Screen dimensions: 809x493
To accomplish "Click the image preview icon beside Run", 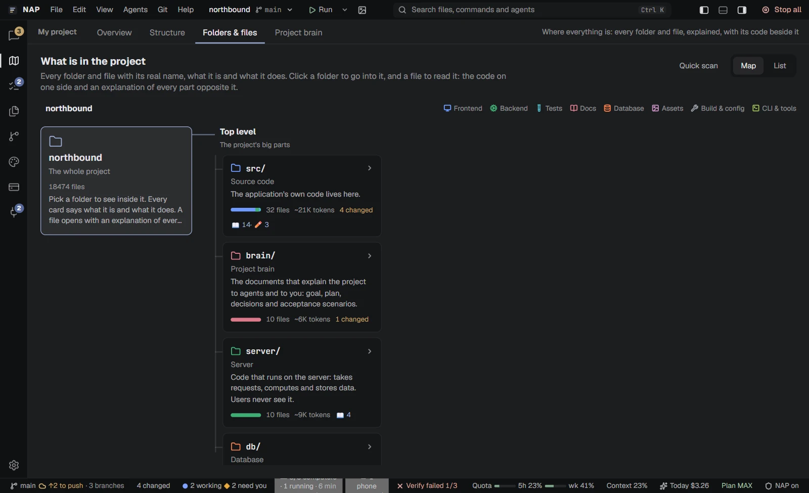I will tap(362, 10).
